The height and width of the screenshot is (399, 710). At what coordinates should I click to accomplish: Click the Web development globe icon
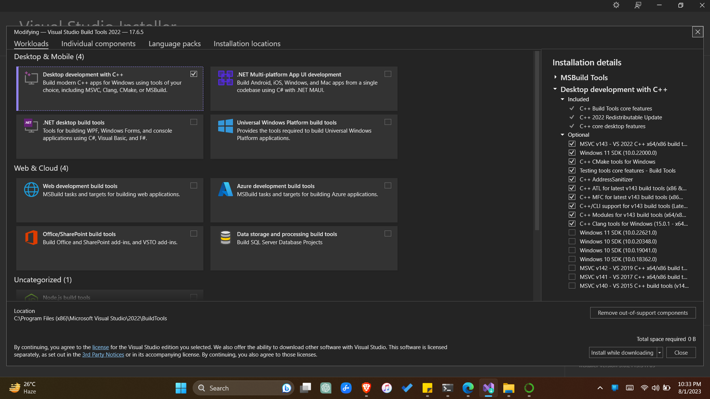(x=31, y=190)
